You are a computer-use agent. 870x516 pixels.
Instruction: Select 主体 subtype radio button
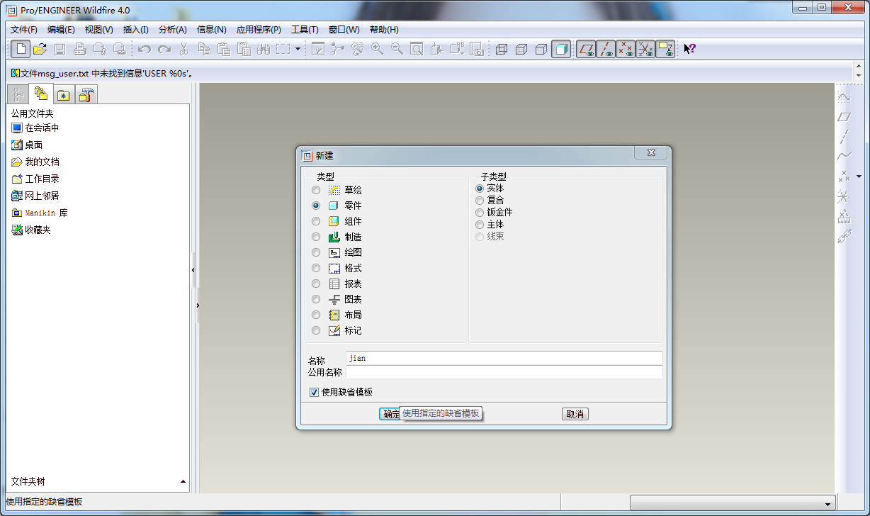pos(480,225)
